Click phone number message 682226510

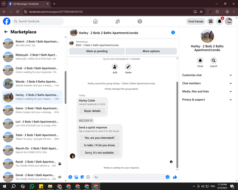pos(86,121)
